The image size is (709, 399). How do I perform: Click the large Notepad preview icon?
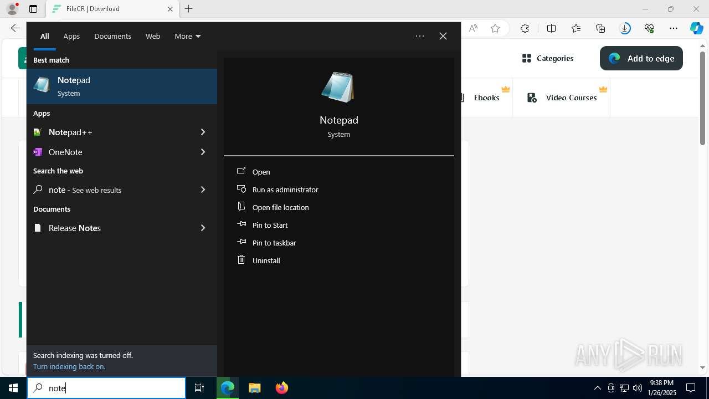(x=338, y=87)
